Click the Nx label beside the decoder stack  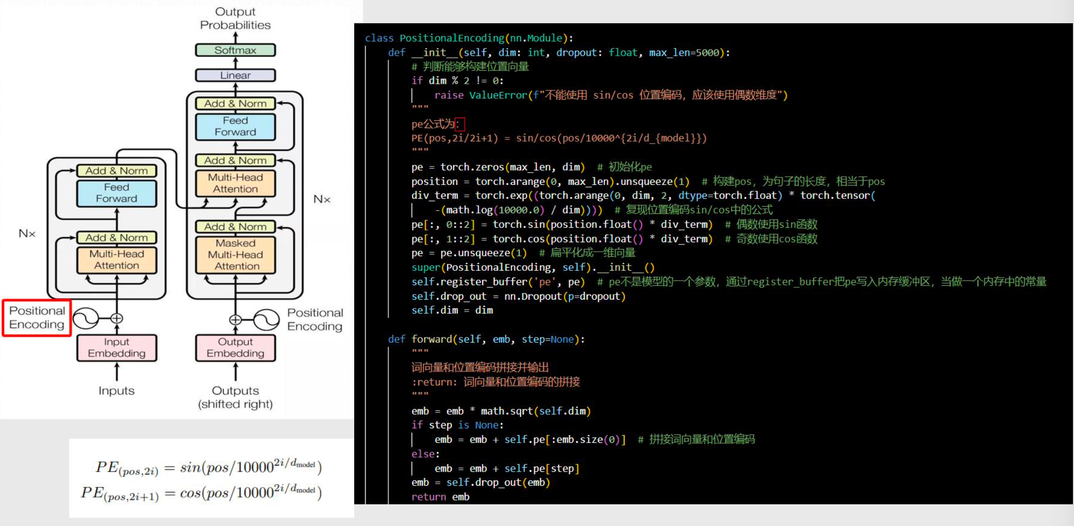click(x=322, y=199)
